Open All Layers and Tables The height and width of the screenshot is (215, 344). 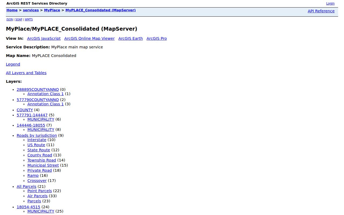tap(26, 73)
